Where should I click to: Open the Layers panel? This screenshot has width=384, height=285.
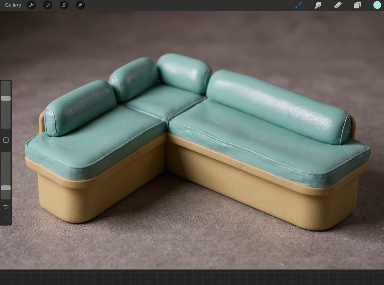pyautogui.click(x=357, y=5)
